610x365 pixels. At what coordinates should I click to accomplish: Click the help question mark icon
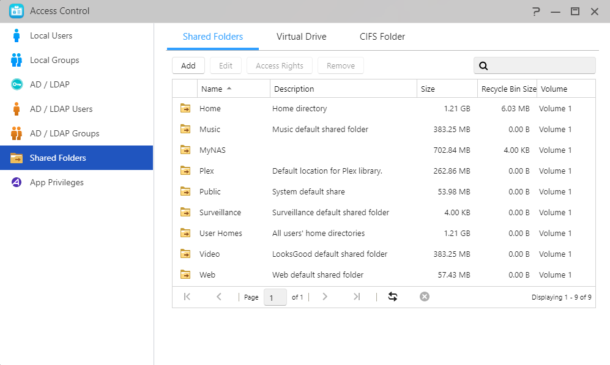[536, 11]
